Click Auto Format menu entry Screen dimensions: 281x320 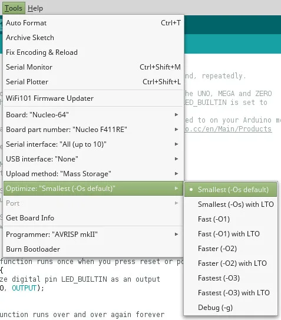pos(93,23)
